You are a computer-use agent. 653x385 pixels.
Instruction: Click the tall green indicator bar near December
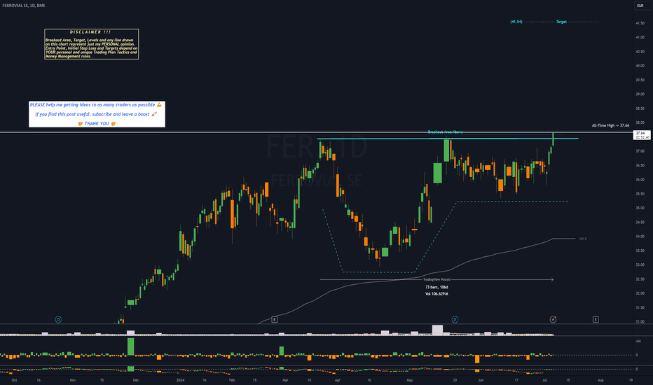click(x=131, y=346)
